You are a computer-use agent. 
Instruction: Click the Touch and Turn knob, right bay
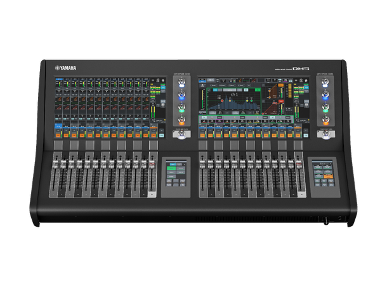[x=326, y=134]
